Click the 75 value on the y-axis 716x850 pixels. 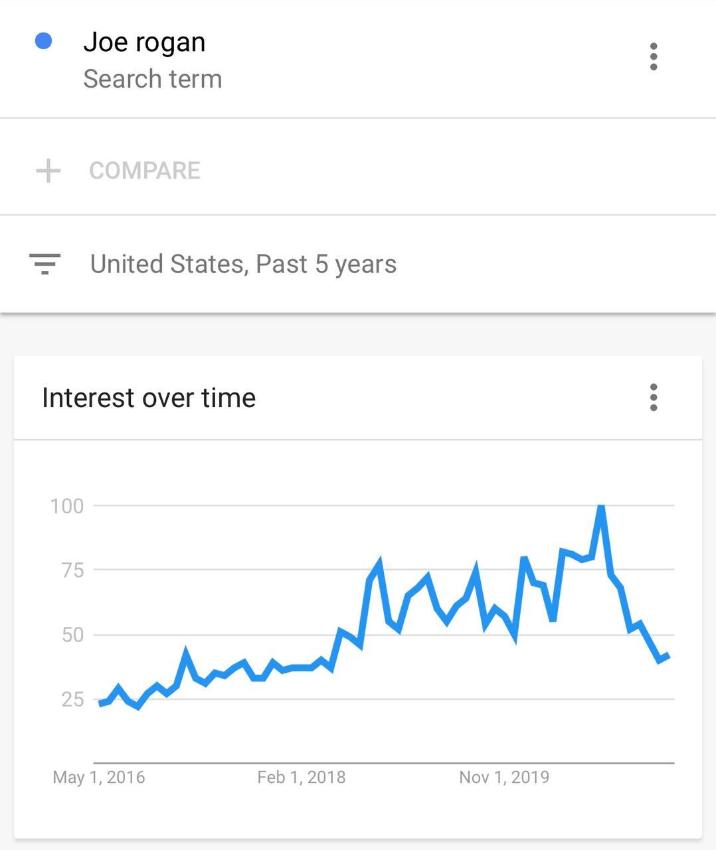(72, 570)
